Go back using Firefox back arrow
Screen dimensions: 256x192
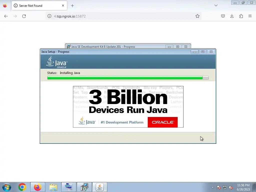point(6,16)
